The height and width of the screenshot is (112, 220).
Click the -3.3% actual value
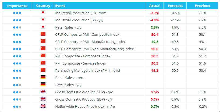pos(155,13)
